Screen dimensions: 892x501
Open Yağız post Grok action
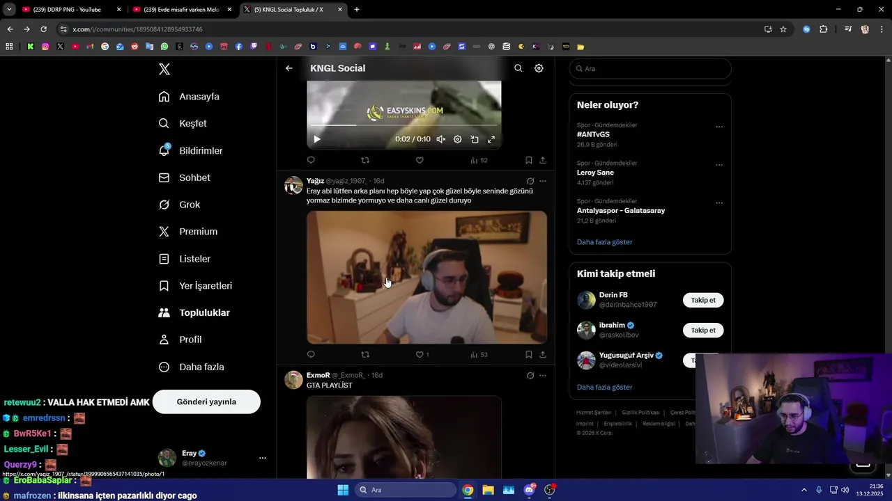pos(530,181)
